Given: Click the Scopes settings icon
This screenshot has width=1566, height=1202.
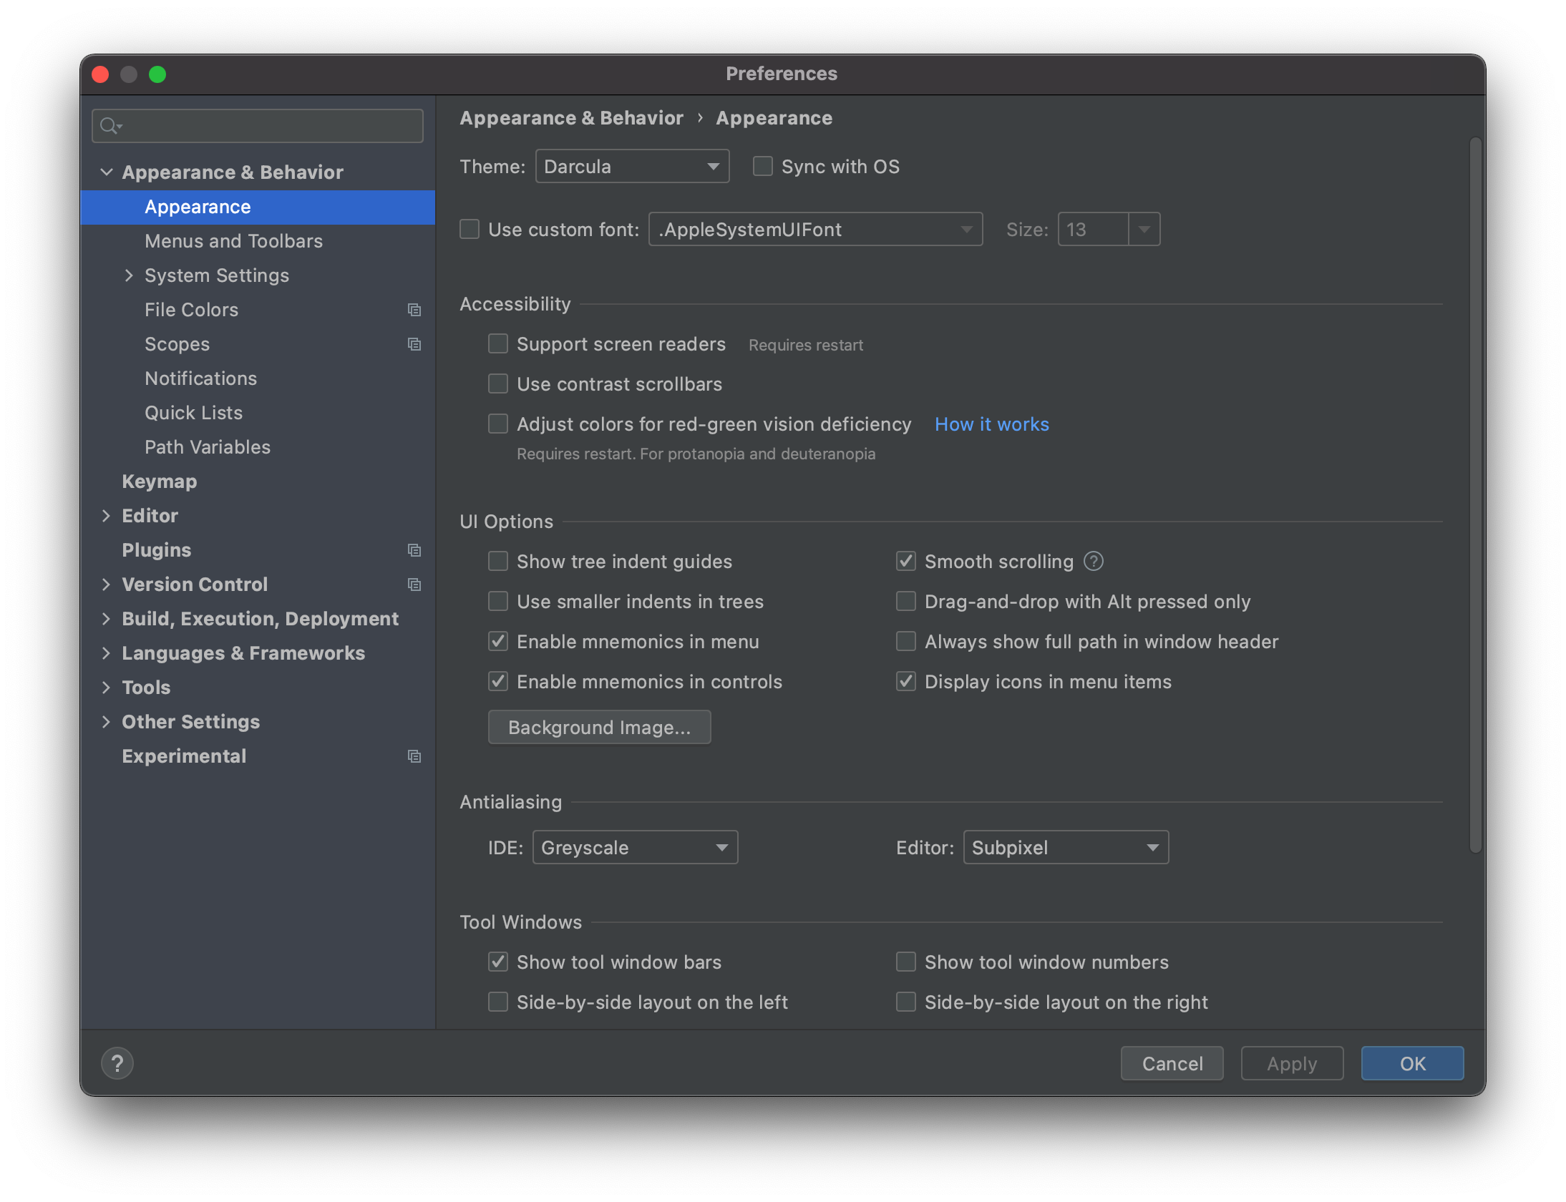Looking at the screenshot, I should point(413,343).
